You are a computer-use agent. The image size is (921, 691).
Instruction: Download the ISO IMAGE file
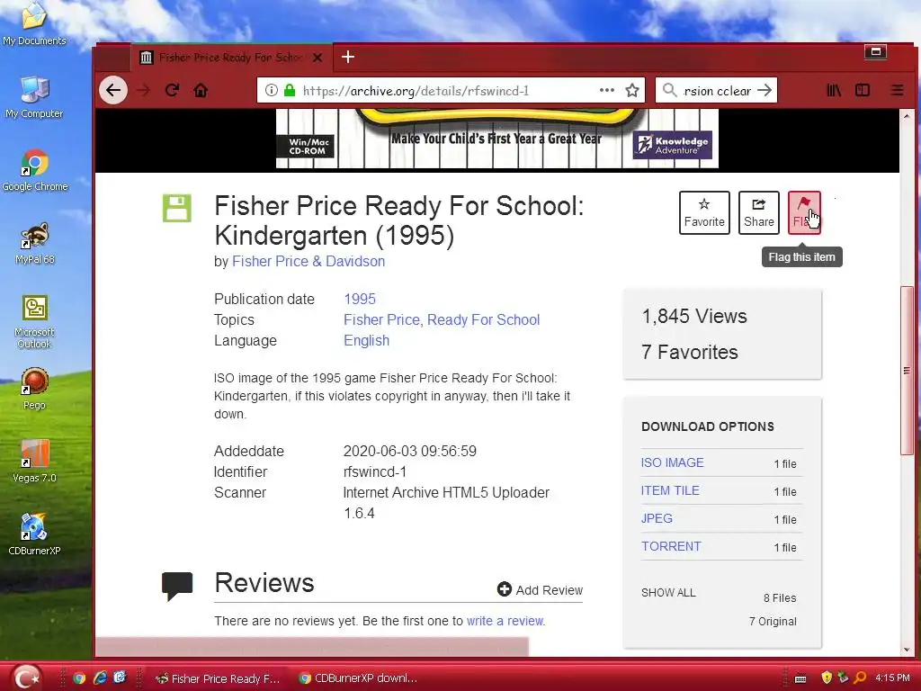pyautogui.click(x=673, y=462)
